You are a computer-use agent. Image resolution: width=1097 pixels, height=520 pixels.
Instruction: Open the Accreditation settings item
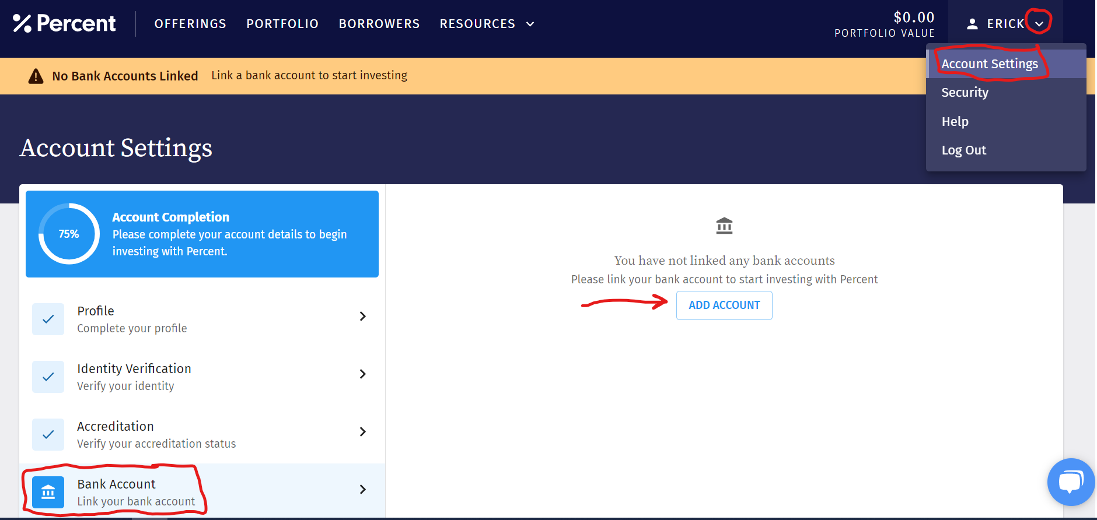click(202, 434)
